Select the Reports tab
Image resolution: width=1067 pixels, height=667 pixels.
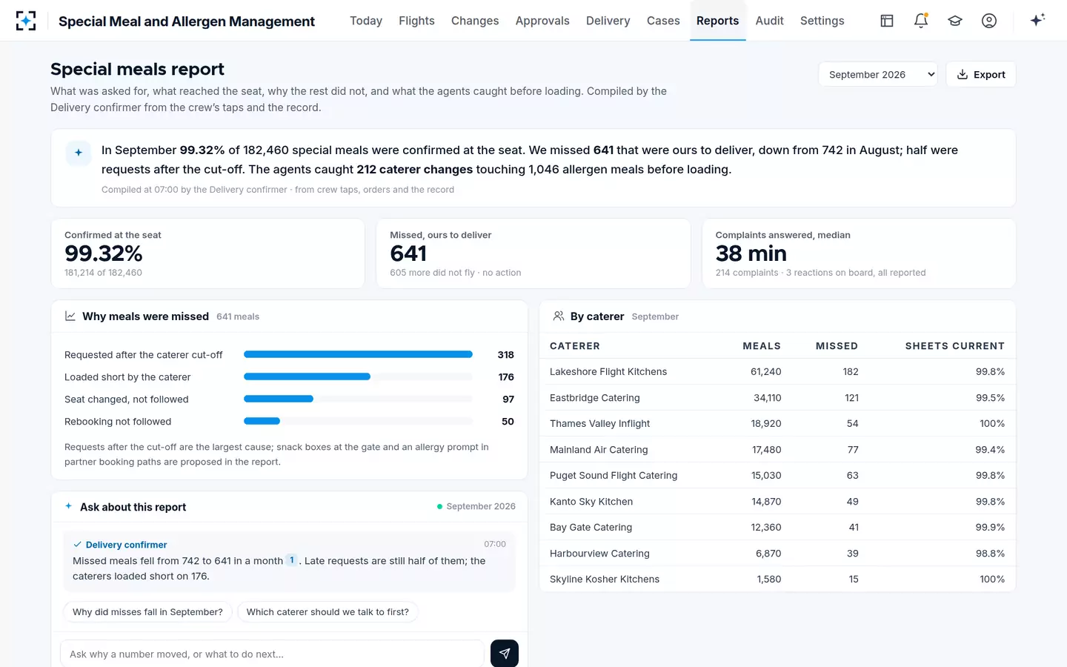pyautogui.click(x=717, y=21)
